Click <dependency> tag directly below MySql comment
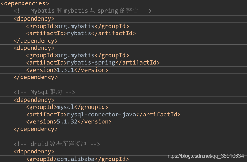247x162 pixels. 34,100
